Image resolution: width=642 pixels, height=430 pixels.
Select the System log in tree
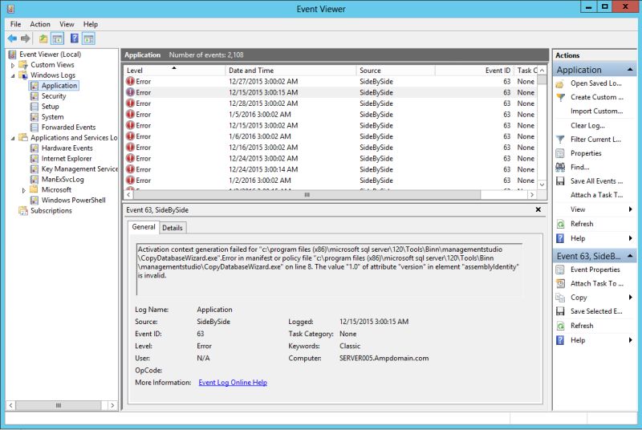(52, 116)
